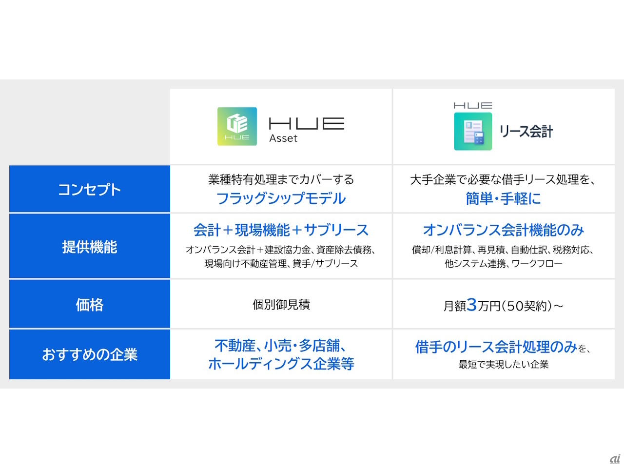Screen dimensions: 624x468
Task: Click オンバランス会計機能のみ heading
Action: pos(504,230)
